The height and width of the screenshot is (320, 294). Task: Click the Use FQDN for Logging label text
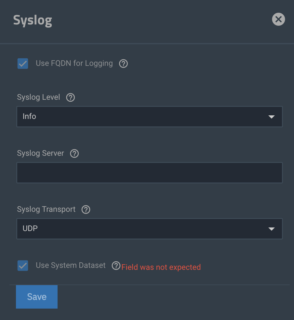(74, 64)
